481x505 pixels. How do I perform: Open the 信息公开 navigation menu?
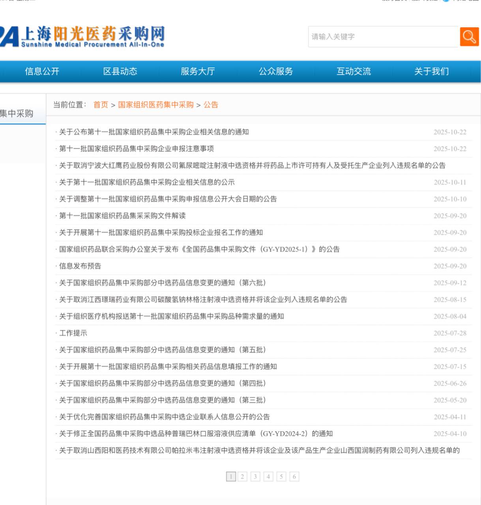(42, 71)
